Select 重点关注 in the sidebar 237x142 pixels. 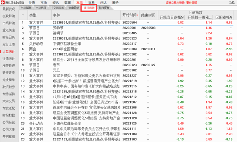(x=9, y=30)
